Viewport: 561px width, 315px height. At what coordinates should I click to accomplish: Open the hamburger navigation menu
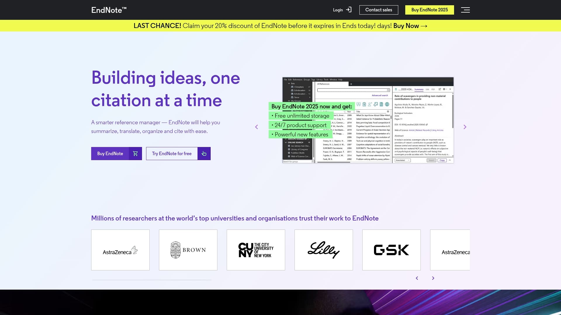465,10
